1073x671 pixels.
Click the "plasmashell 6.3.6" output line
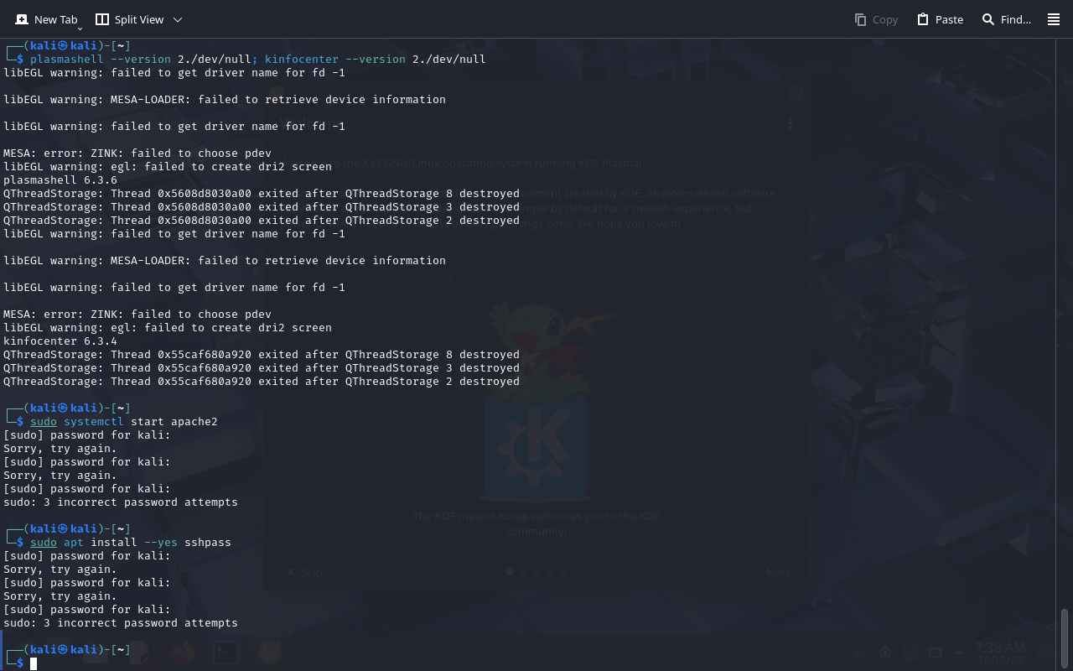pos(60,180)
